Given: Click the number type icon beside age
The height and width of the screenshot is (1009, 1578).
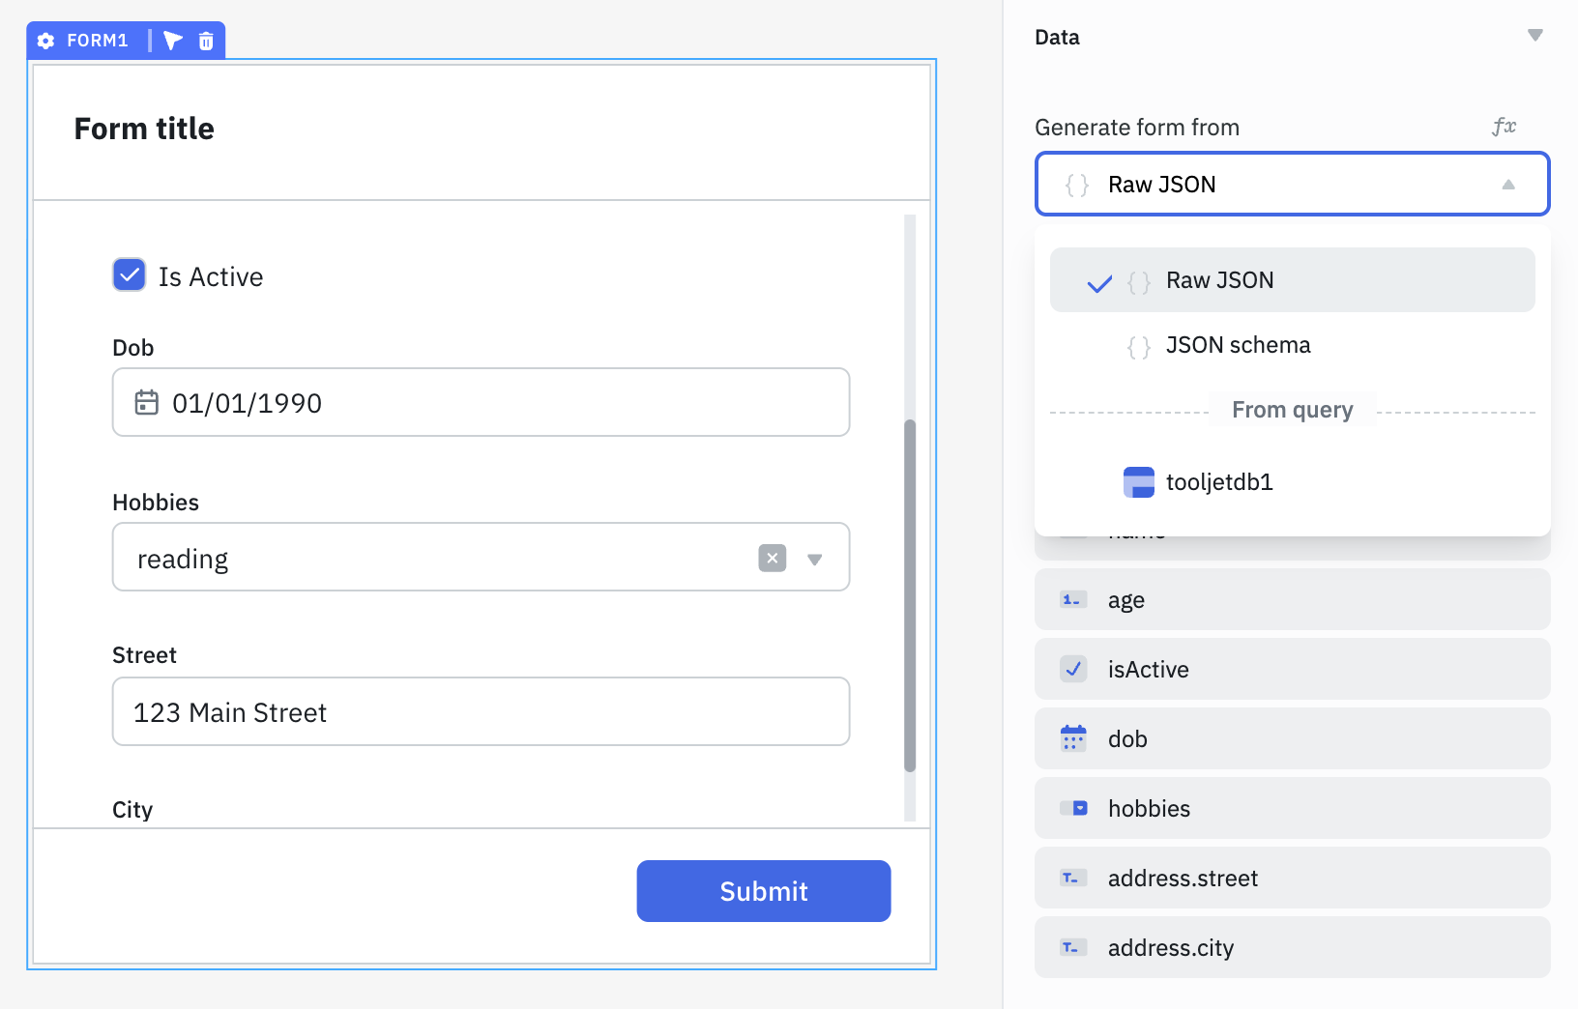Looking at the screenshot, I should (1071, 599).
